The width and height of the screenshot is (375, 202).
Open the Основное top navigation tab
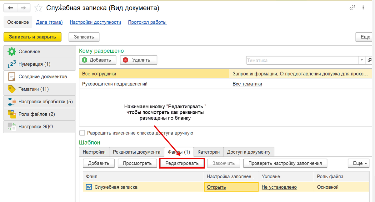[18, 22]
